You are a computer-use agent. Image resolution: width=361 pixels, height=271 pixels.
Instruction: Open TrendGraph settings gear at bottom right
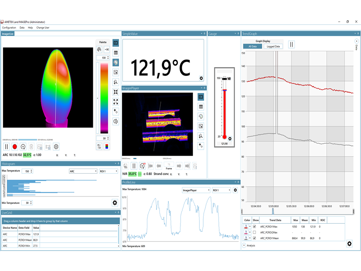(349, 244)
